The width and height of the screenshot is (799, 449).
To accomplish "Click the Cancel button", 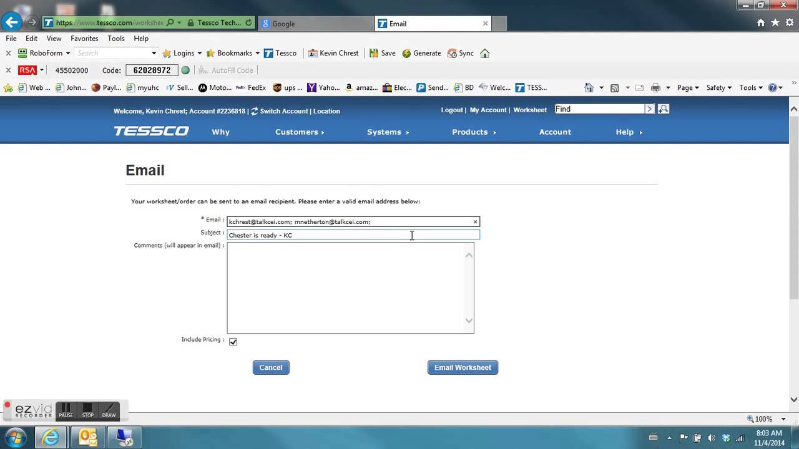I will [271, 367].
